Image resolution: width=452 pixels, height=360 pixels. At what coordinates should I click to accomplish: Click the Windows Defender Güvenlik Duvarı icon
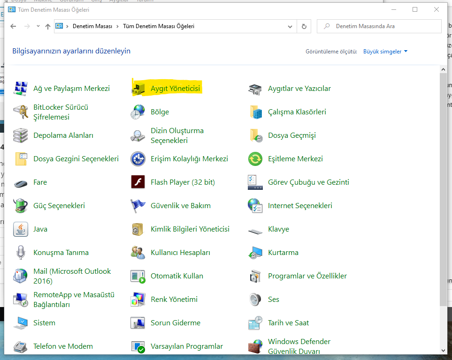[255, 346]
